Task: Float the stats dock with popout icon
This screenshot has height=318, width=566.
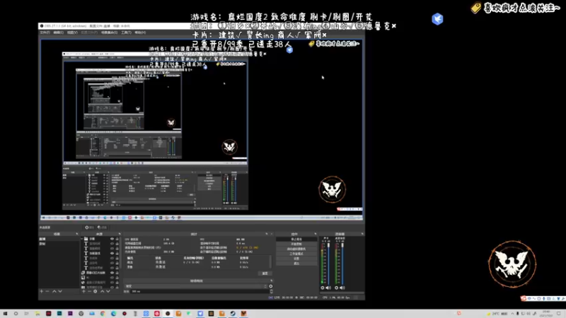Action: 267,234
